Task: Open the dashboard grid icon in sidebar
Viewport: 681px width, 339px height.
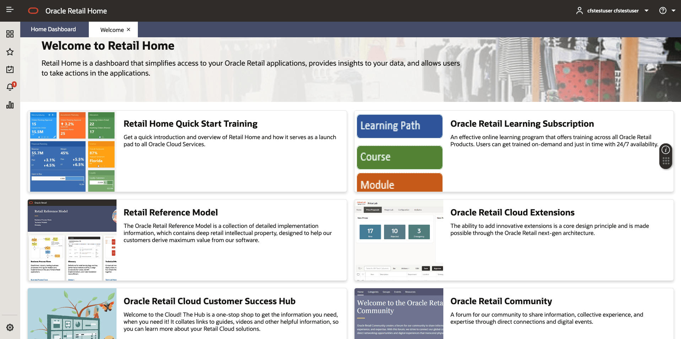Action: tap(10, 34)
